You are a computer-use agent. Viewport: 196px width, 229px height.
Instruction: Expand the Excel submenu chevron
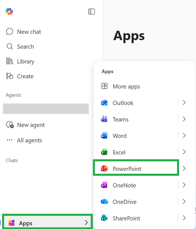click(184, 152)
